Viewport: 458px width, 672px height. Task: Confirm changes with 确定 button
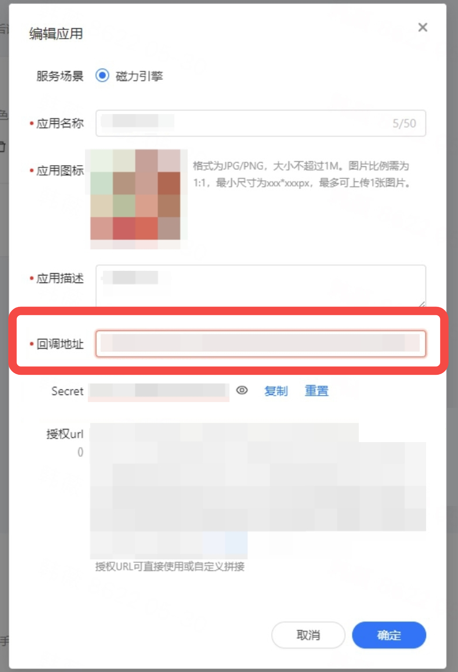(389, 635)
